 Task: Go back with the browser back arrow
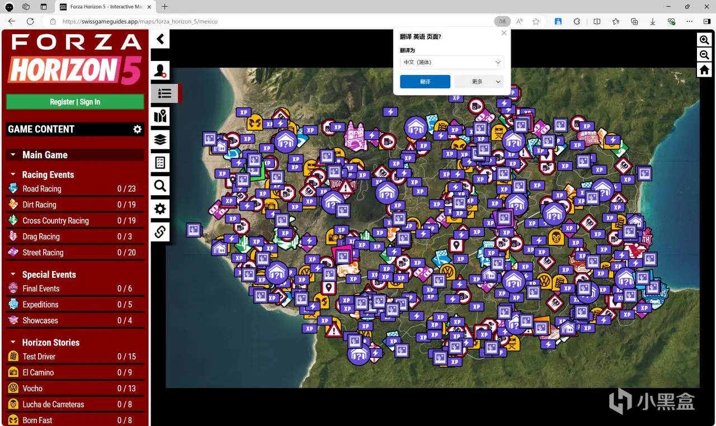(x=12, y=21)
